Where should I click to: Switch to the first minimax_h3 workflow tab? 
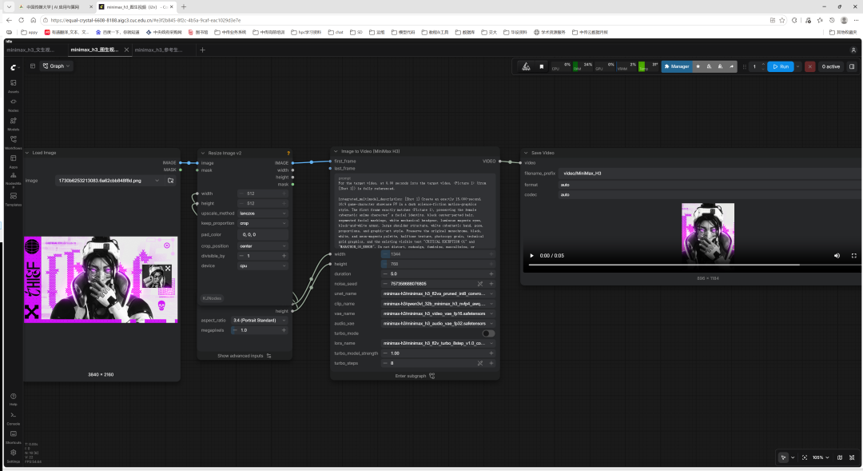click(x=31, y=50)
